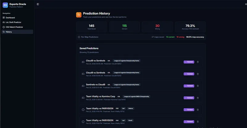Screen dimensions: 247x128
Task: Click the Dashboard grid icon
Action: (4, 18)
